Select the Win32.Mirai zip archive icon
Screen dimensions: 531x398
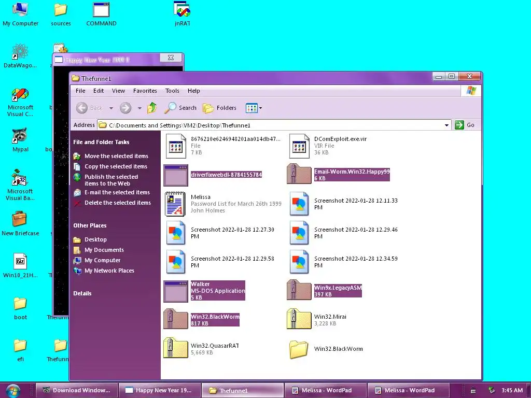pyautogui.click(x=299, y=319)
